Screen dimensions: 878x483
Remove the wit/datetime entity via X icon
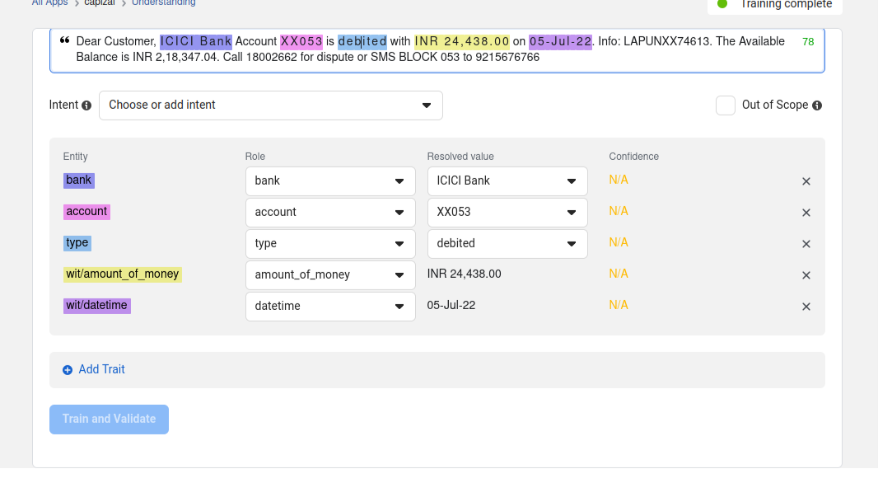coord(806,306)
